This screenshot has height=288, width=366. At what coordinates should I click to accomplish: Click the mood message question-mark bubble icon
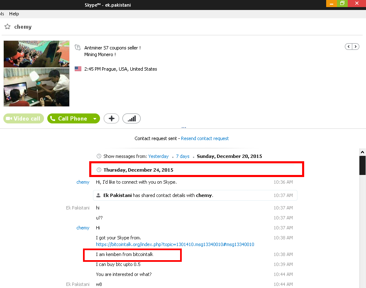click(78, 47)
